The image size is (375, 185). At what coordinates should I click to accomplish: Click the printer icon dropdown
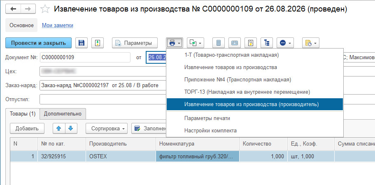[x=175, y=43]
